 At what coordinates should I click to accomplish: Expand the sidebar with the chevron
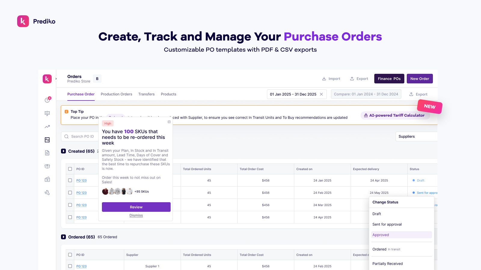(56, 79)
